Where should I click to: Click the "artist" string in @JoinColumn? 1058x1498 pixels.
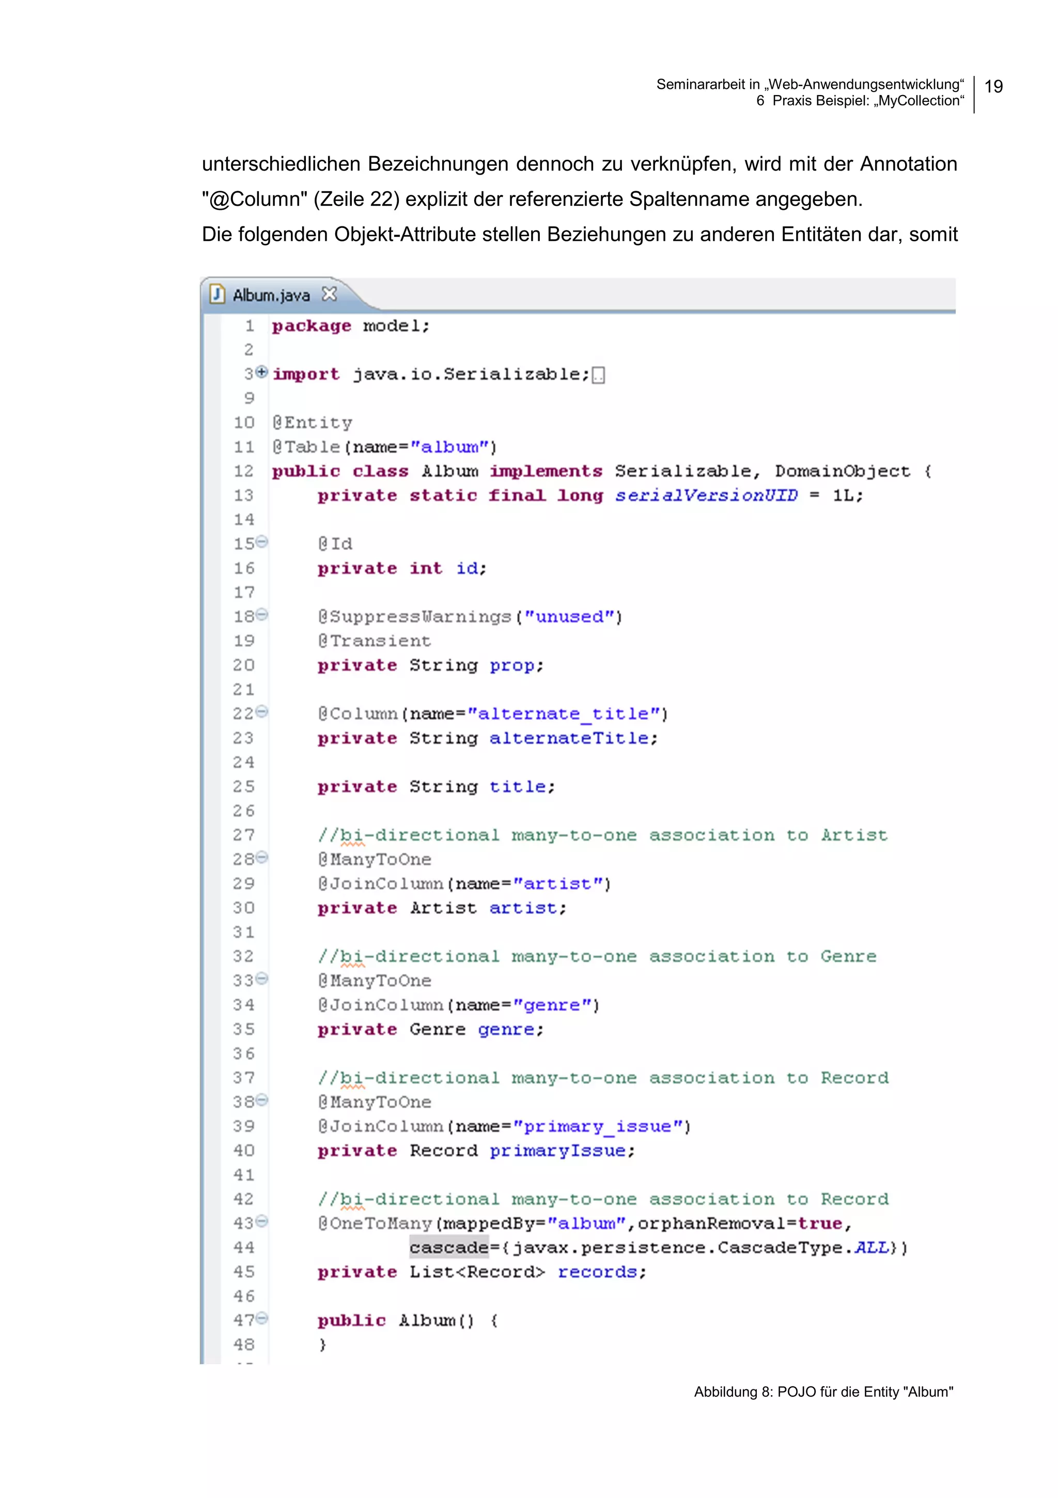click(x=558, y=884)
